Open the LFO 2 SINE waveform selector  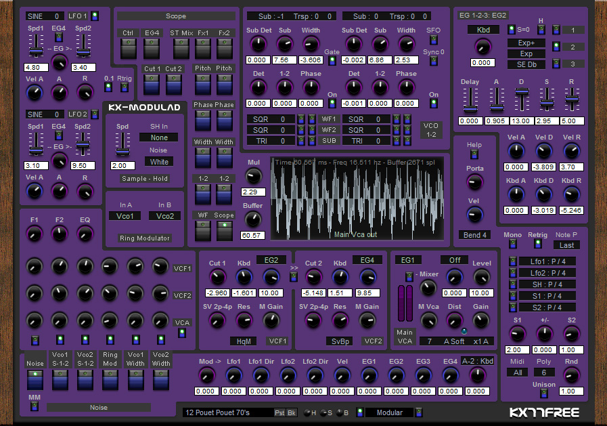45,114
